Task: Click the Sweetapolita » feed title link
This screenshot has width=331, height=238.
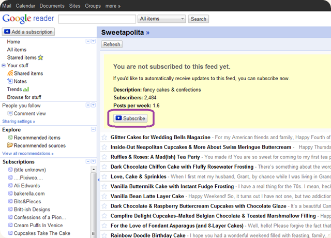Action: [x=125, y=32]
